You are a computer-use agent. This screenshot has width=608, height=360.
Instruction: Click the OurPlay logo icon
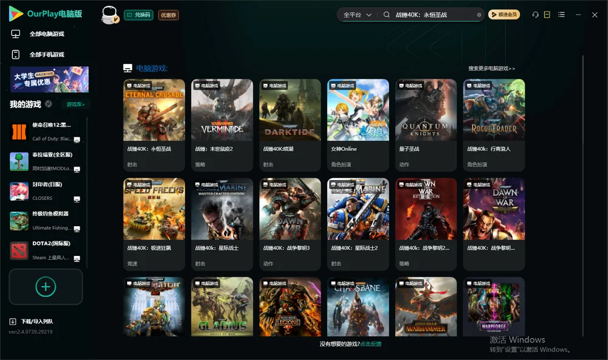tap(16, 14)
